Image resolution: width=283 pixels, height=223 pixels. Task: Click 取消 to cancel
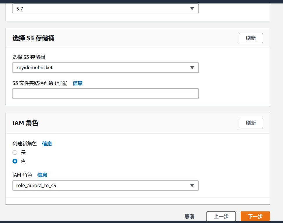point(189,216)
